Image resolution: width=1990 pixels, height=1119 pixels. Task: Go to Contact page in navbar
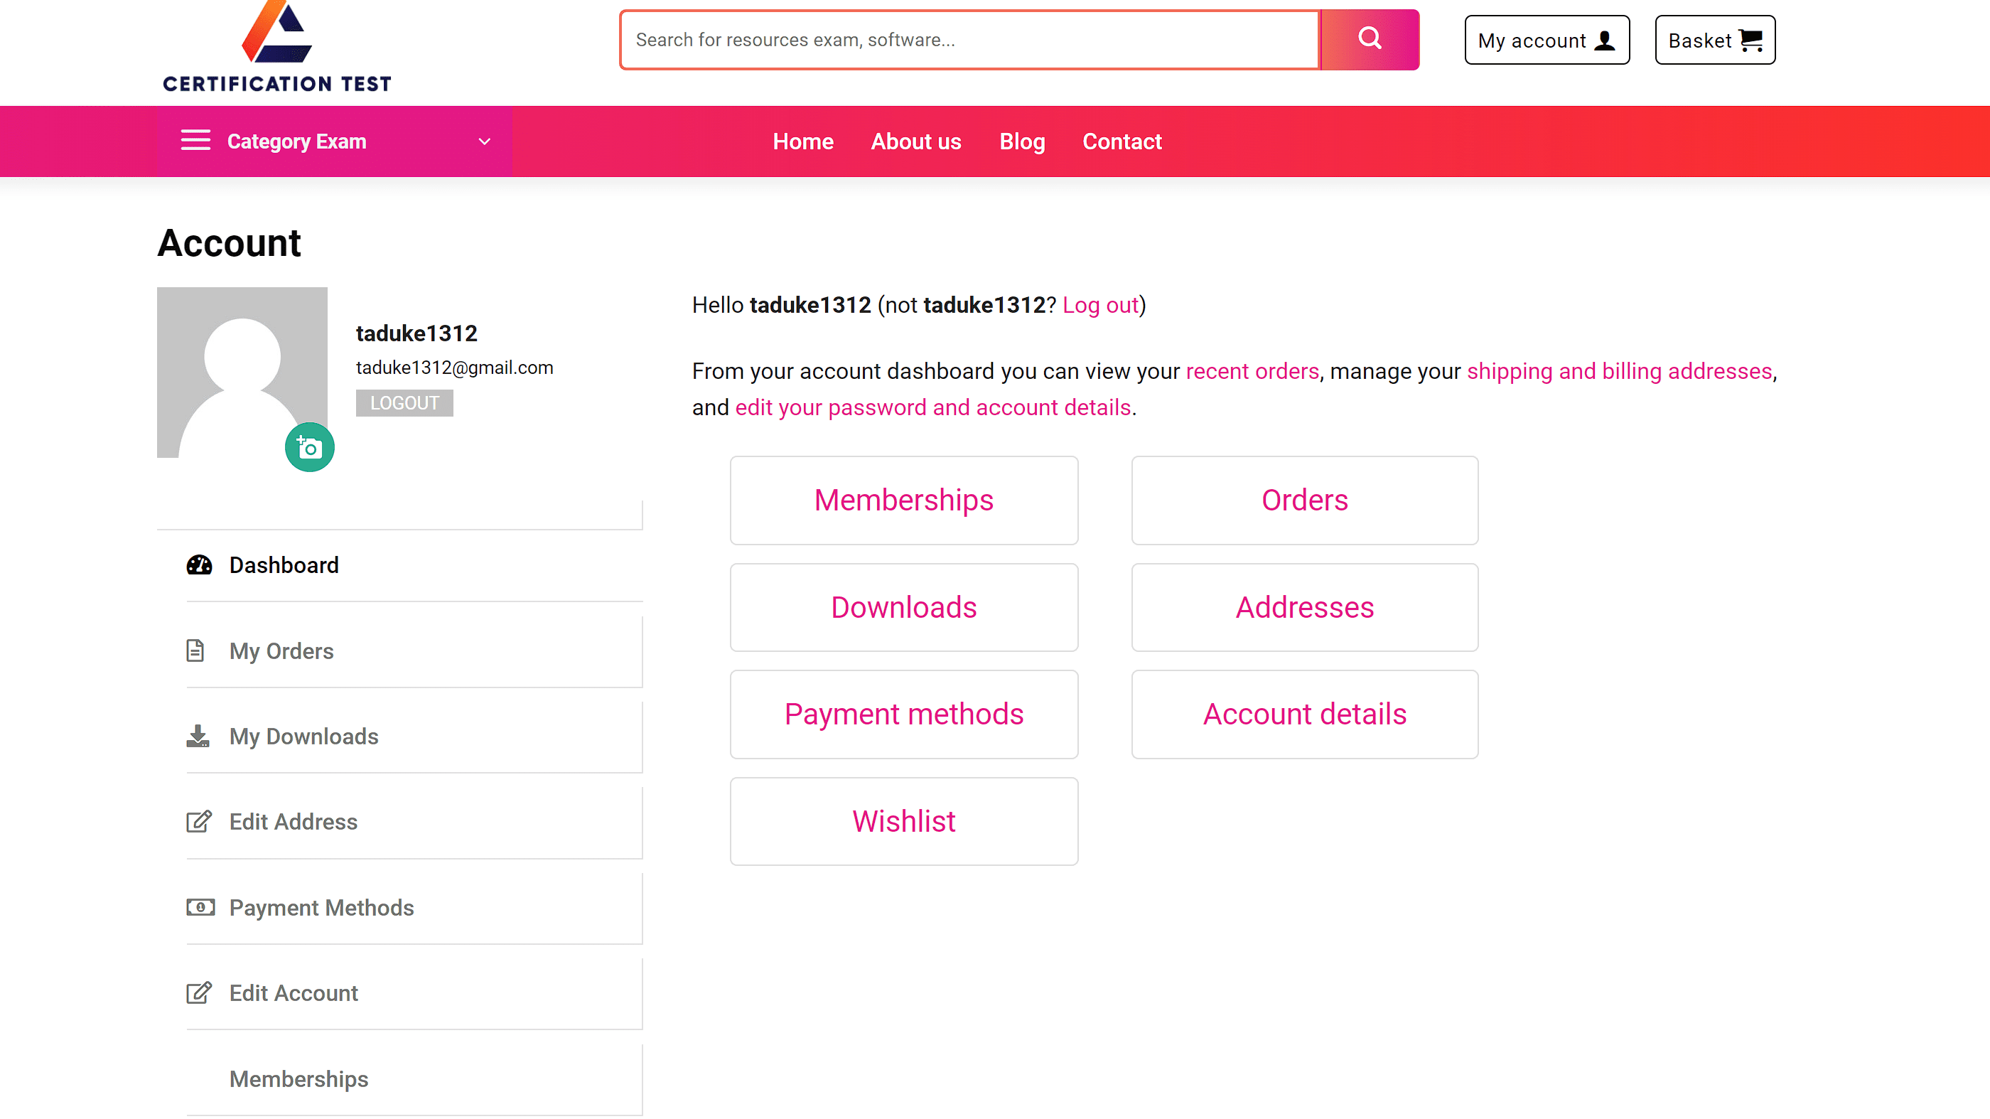pyautogui.click(x=1122, y=141)
